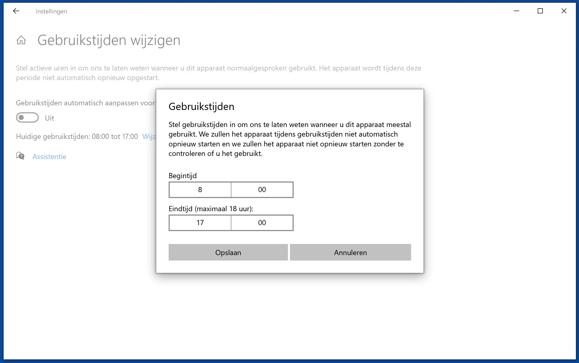The height and width of the screenshot is (363, 579).
Task: Click the 'Huidige gebruikstijden: 08:00 tot 17:00' text
Action: pyautogui.click(x=77, y=136)
